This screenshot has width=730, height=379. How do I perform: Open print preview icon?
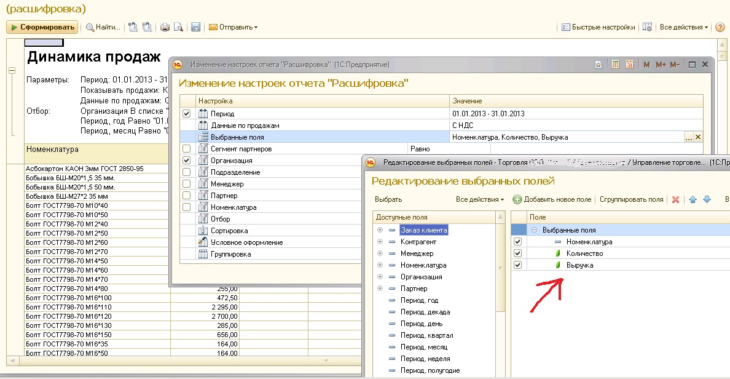(x=178, y=27)
